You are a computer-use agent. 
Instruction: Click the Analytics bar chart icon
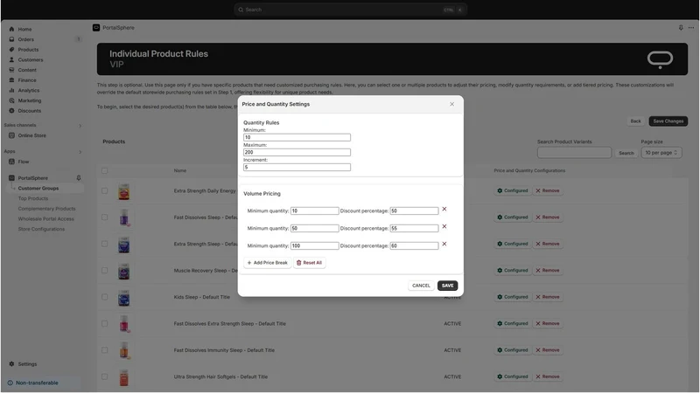click(x=11, y=91)
